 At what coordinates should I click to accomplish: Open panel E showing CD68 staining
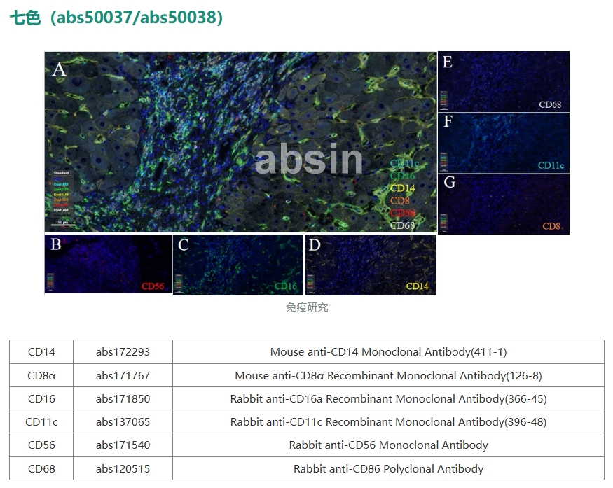point(503,81)
